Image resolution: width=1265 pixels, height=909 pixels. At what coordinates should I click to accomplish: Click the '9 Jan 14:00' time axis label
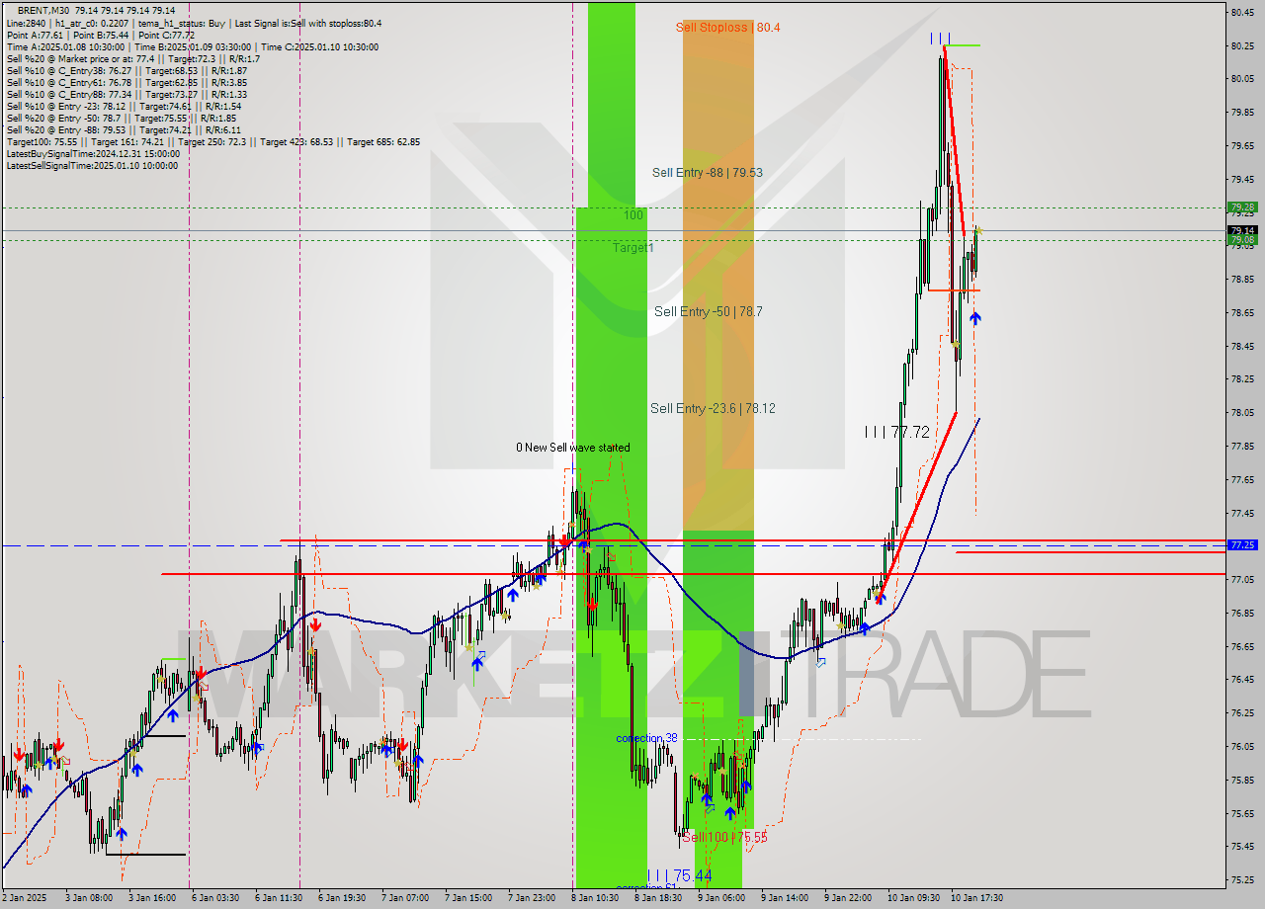[x=785, y=898]
